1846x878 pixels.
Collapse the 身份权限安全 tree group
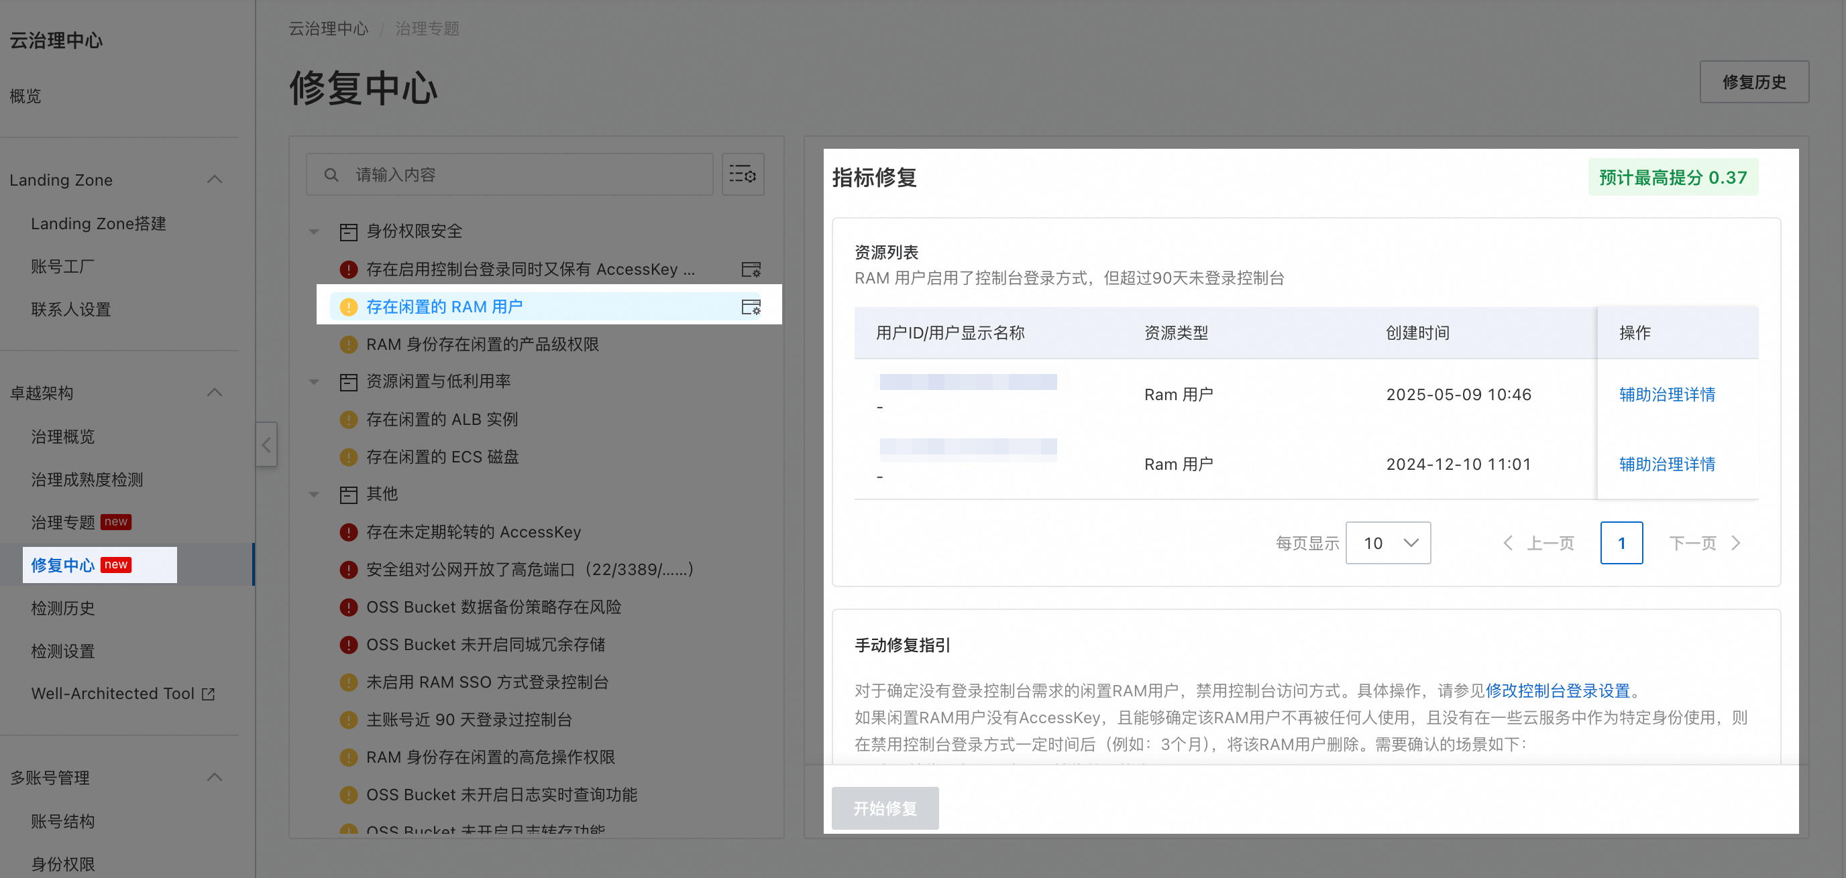[314, 231]
